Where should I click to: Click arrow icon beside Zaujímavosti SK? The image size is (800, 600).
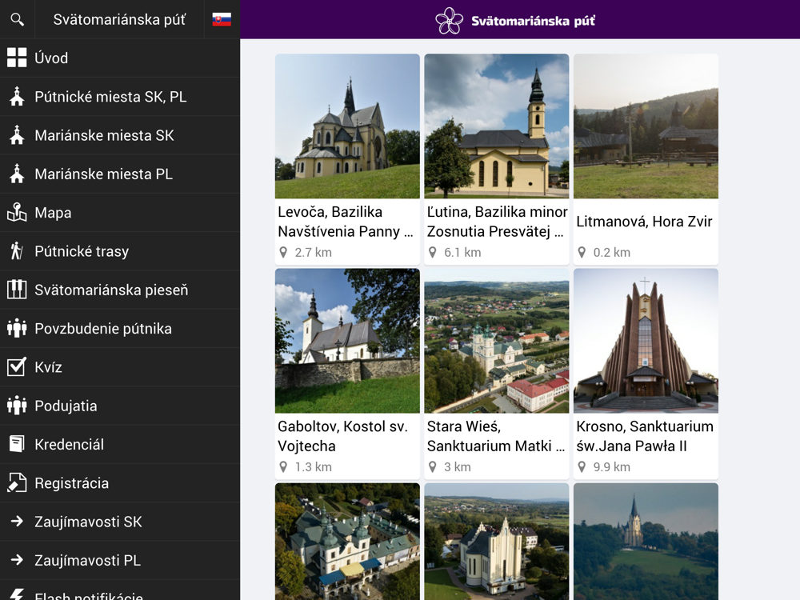(x=17, y=521)
